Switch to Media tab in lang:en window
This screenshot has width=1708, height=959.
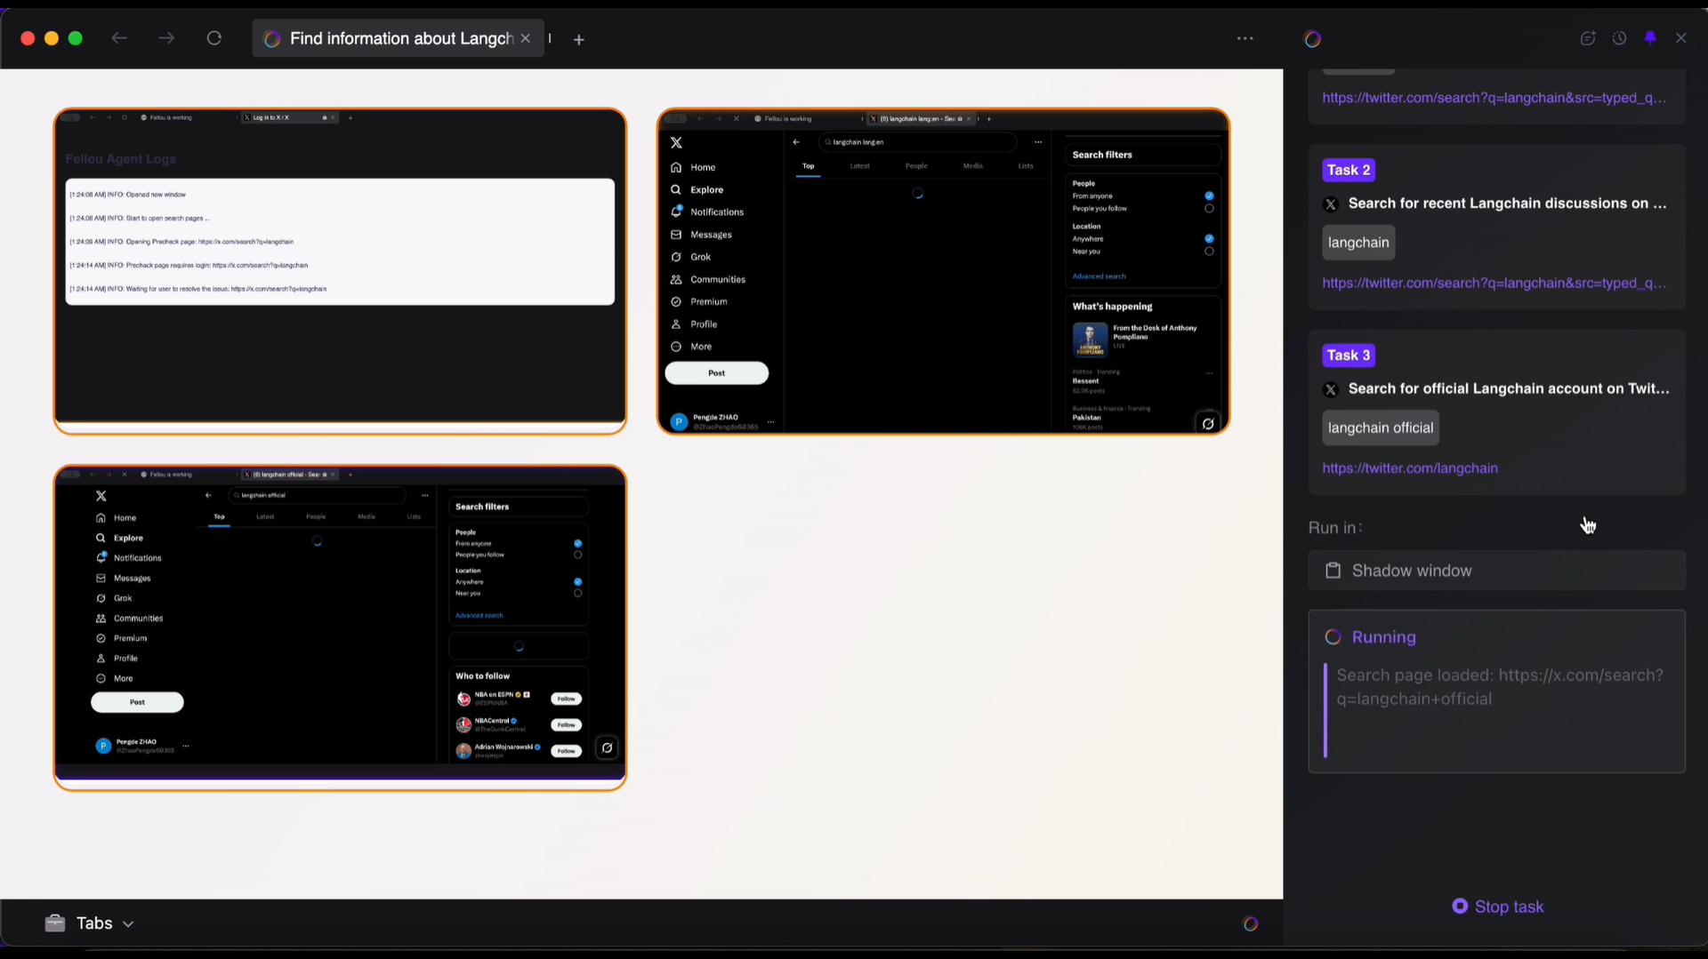[x=973, y=166]
